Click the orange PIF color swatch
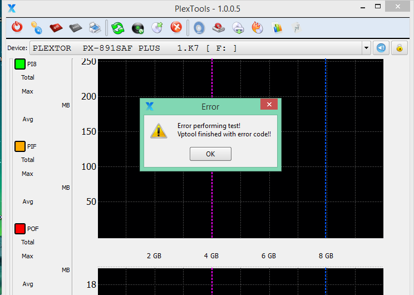The height and width of the screenshot is (295, 414). tap(20, 146)
